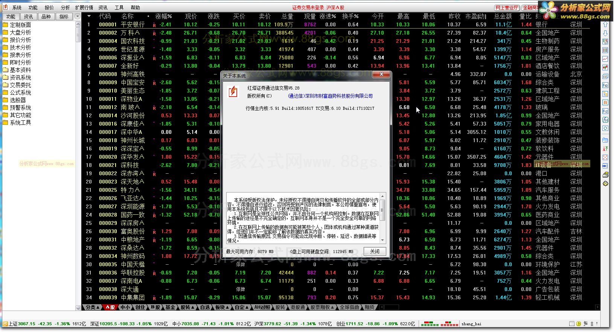Click the license text scrollbar down arrow
Screen dimensions: 614x332
(x=383, y=240)
